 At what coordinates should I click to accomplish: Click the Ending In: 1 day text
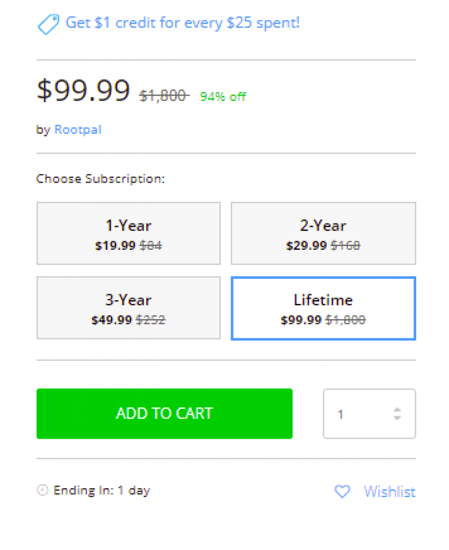tap(102, 490)
